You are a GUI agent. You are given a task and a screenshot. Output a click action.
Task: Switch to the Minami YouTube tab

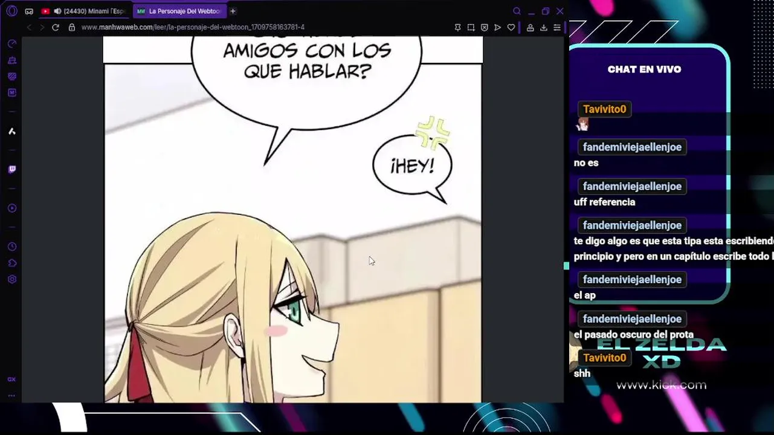tap(85, 11)
